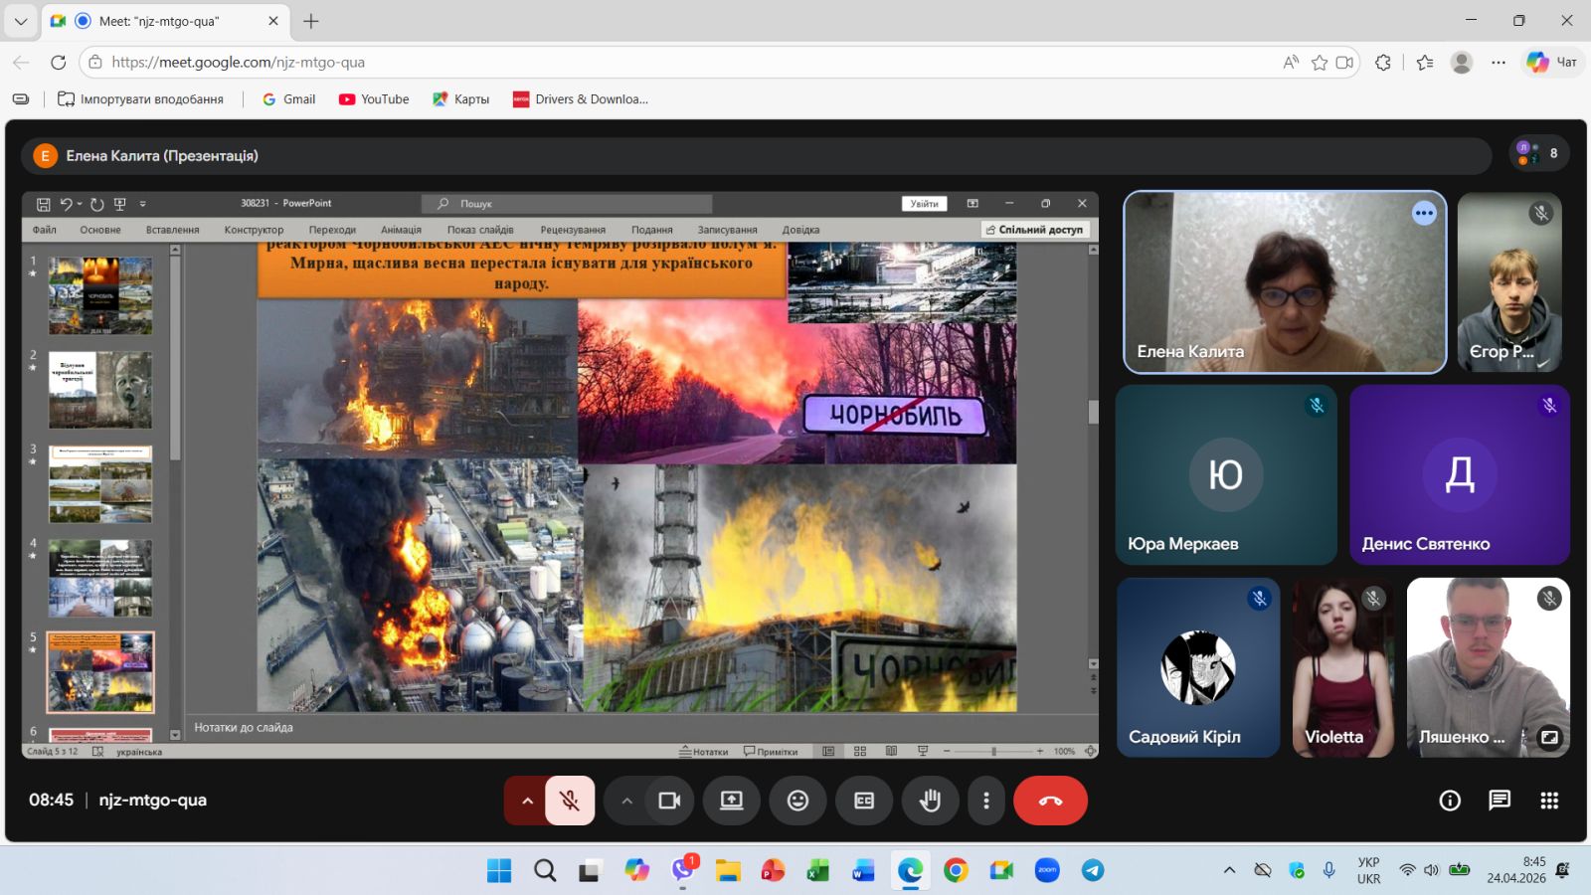The image size is (1591, 895).
Task: Open participants list showing 8 people
Action: pyautogui.click(x=1539, y=153)
